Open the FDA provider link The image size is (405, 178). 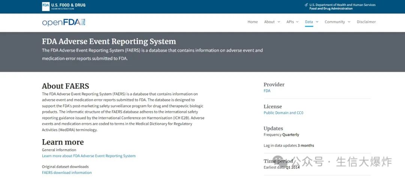tap(267, 90)
